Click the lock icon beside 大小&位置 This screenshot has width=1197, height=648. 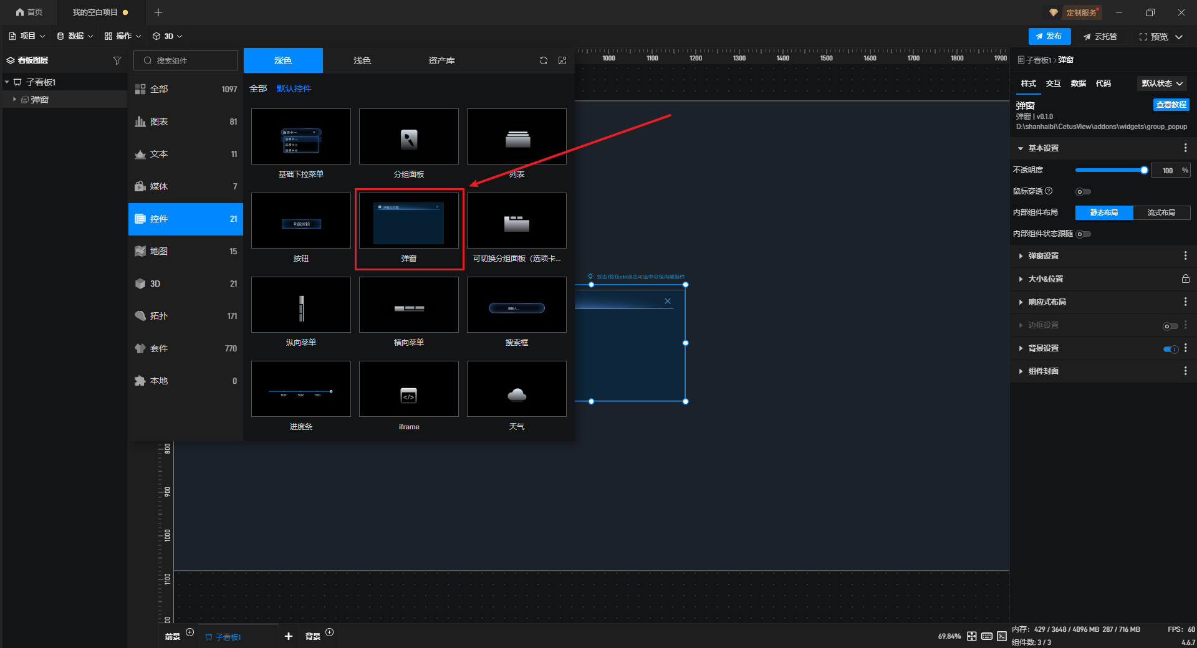[1185, 279]
